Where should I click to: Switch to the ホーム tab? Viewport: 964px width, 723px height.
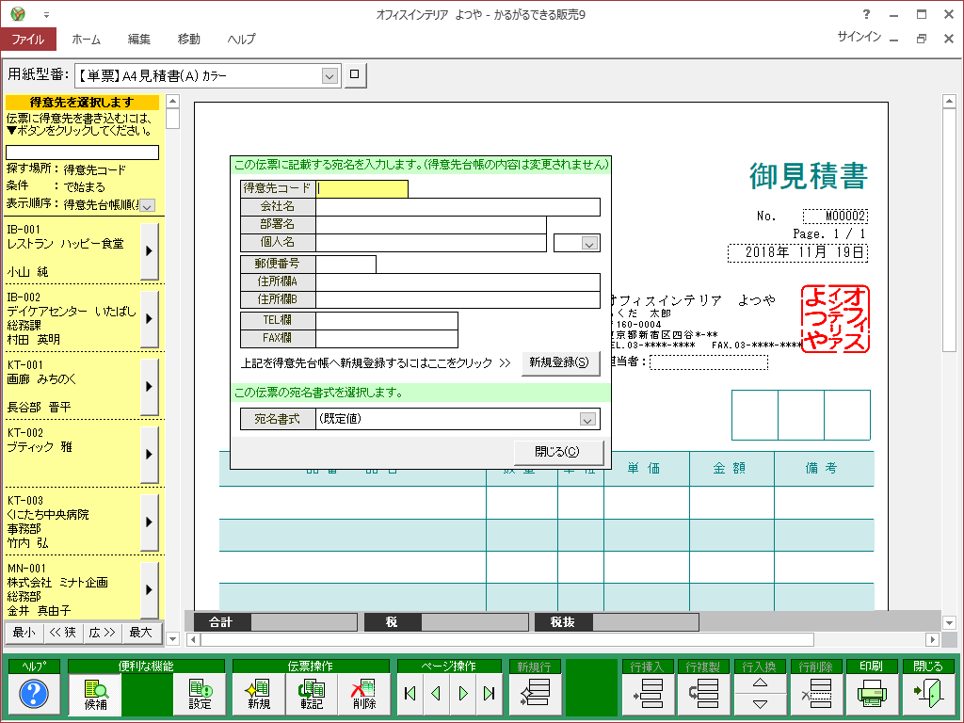pyautogui.click(x=86, y=40)
